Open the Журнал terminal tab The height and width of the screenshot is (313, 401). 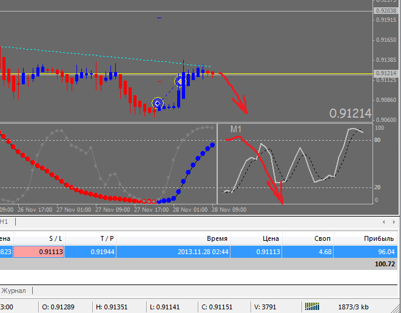[13, 291]
